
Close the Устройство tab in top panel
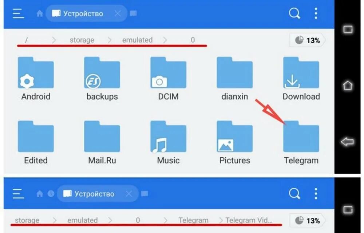point(118,13)
